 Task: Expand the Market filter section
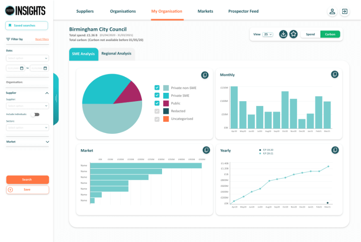click(x=47, y=142)
